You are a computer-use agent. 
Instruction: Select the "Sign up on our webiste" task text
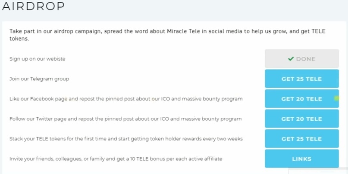pos(38,59)
